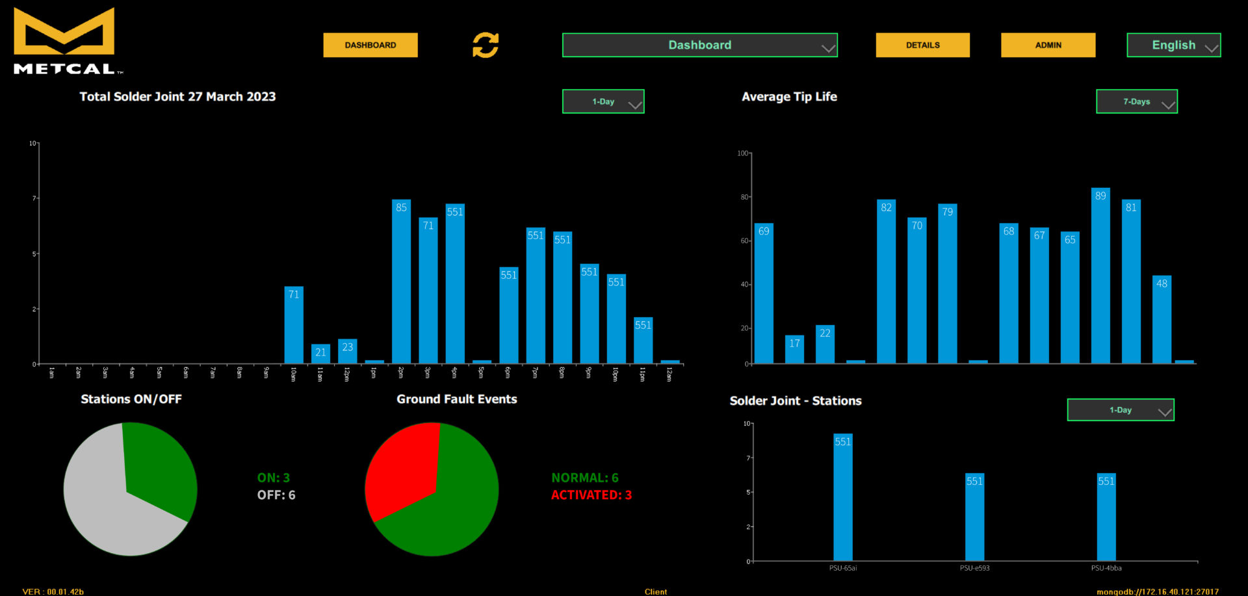1248x596 pixels.
Task: Expand the Total Solder Joint 1-Day dropdown
Action: pyautogui.click(x=603, y=102)
